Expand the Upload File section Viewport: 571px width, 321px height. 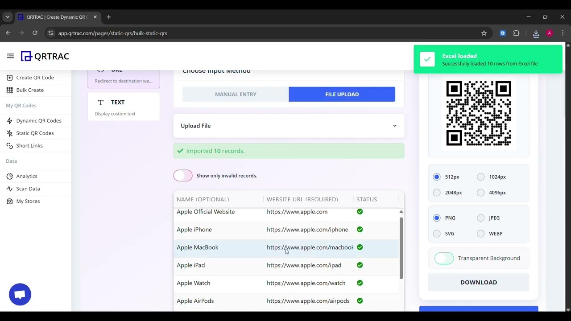pos(289,126)
